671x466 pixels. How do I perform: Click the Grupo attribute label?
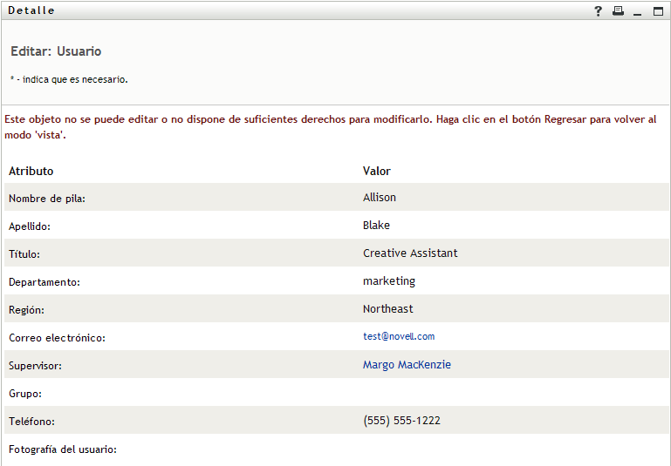25,394
